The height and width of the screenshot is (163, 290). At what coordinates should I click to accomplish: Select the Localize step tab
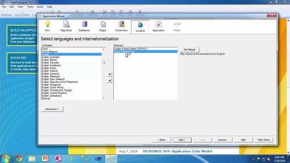(140, 27)
